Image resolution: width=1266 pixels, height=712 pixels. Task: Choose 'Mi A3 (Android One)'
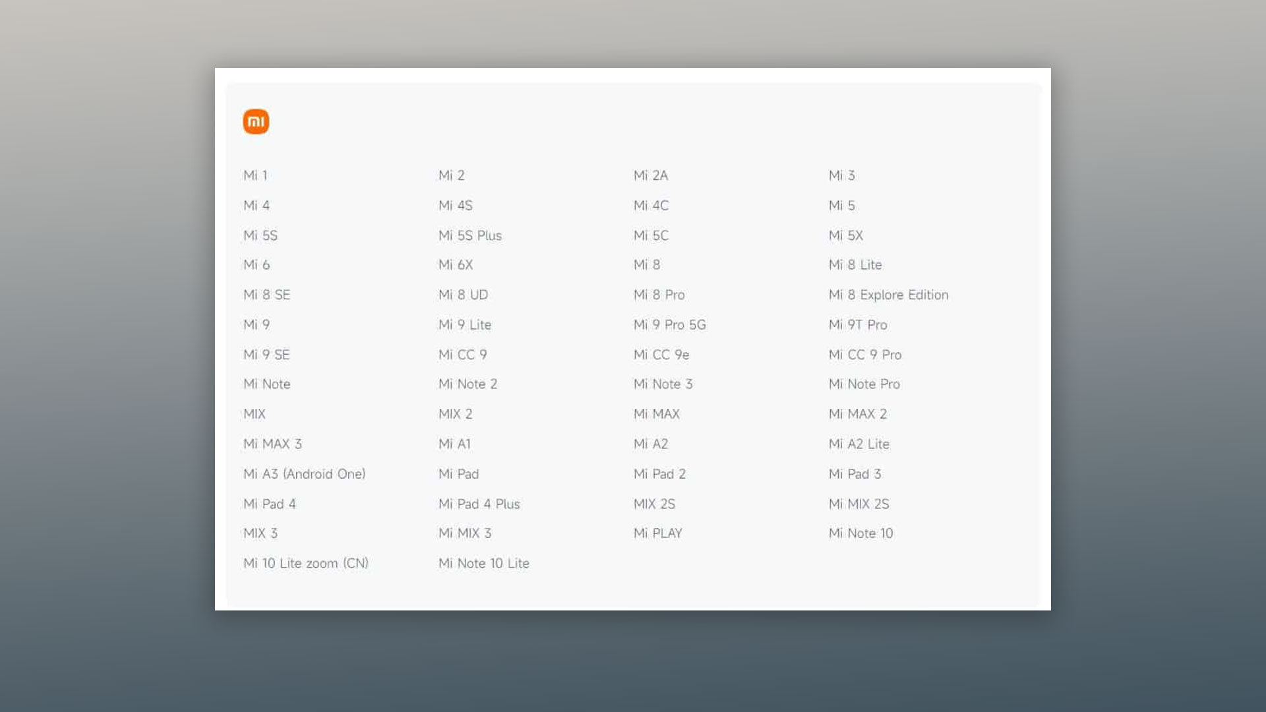[305, 474]
